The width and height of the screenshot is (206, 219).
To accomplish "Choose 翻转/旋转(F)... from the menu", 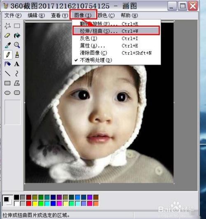I will coord(116,24).
